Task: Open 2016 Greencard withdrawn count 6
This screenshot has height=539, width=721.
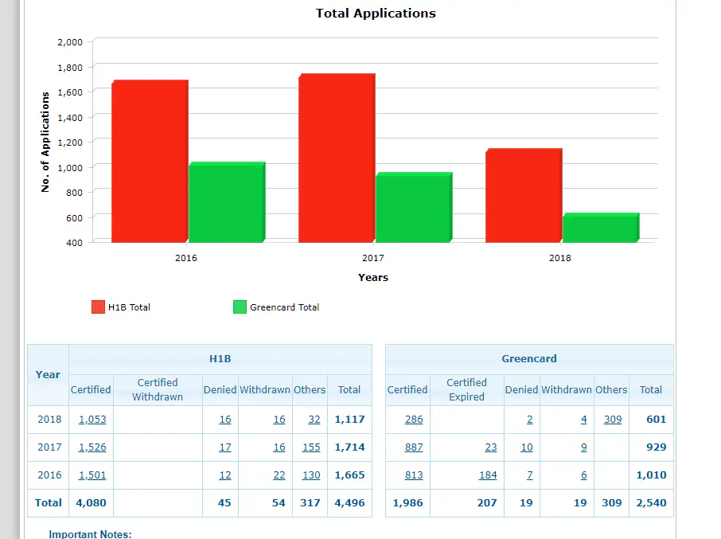Action: (584, 475)
